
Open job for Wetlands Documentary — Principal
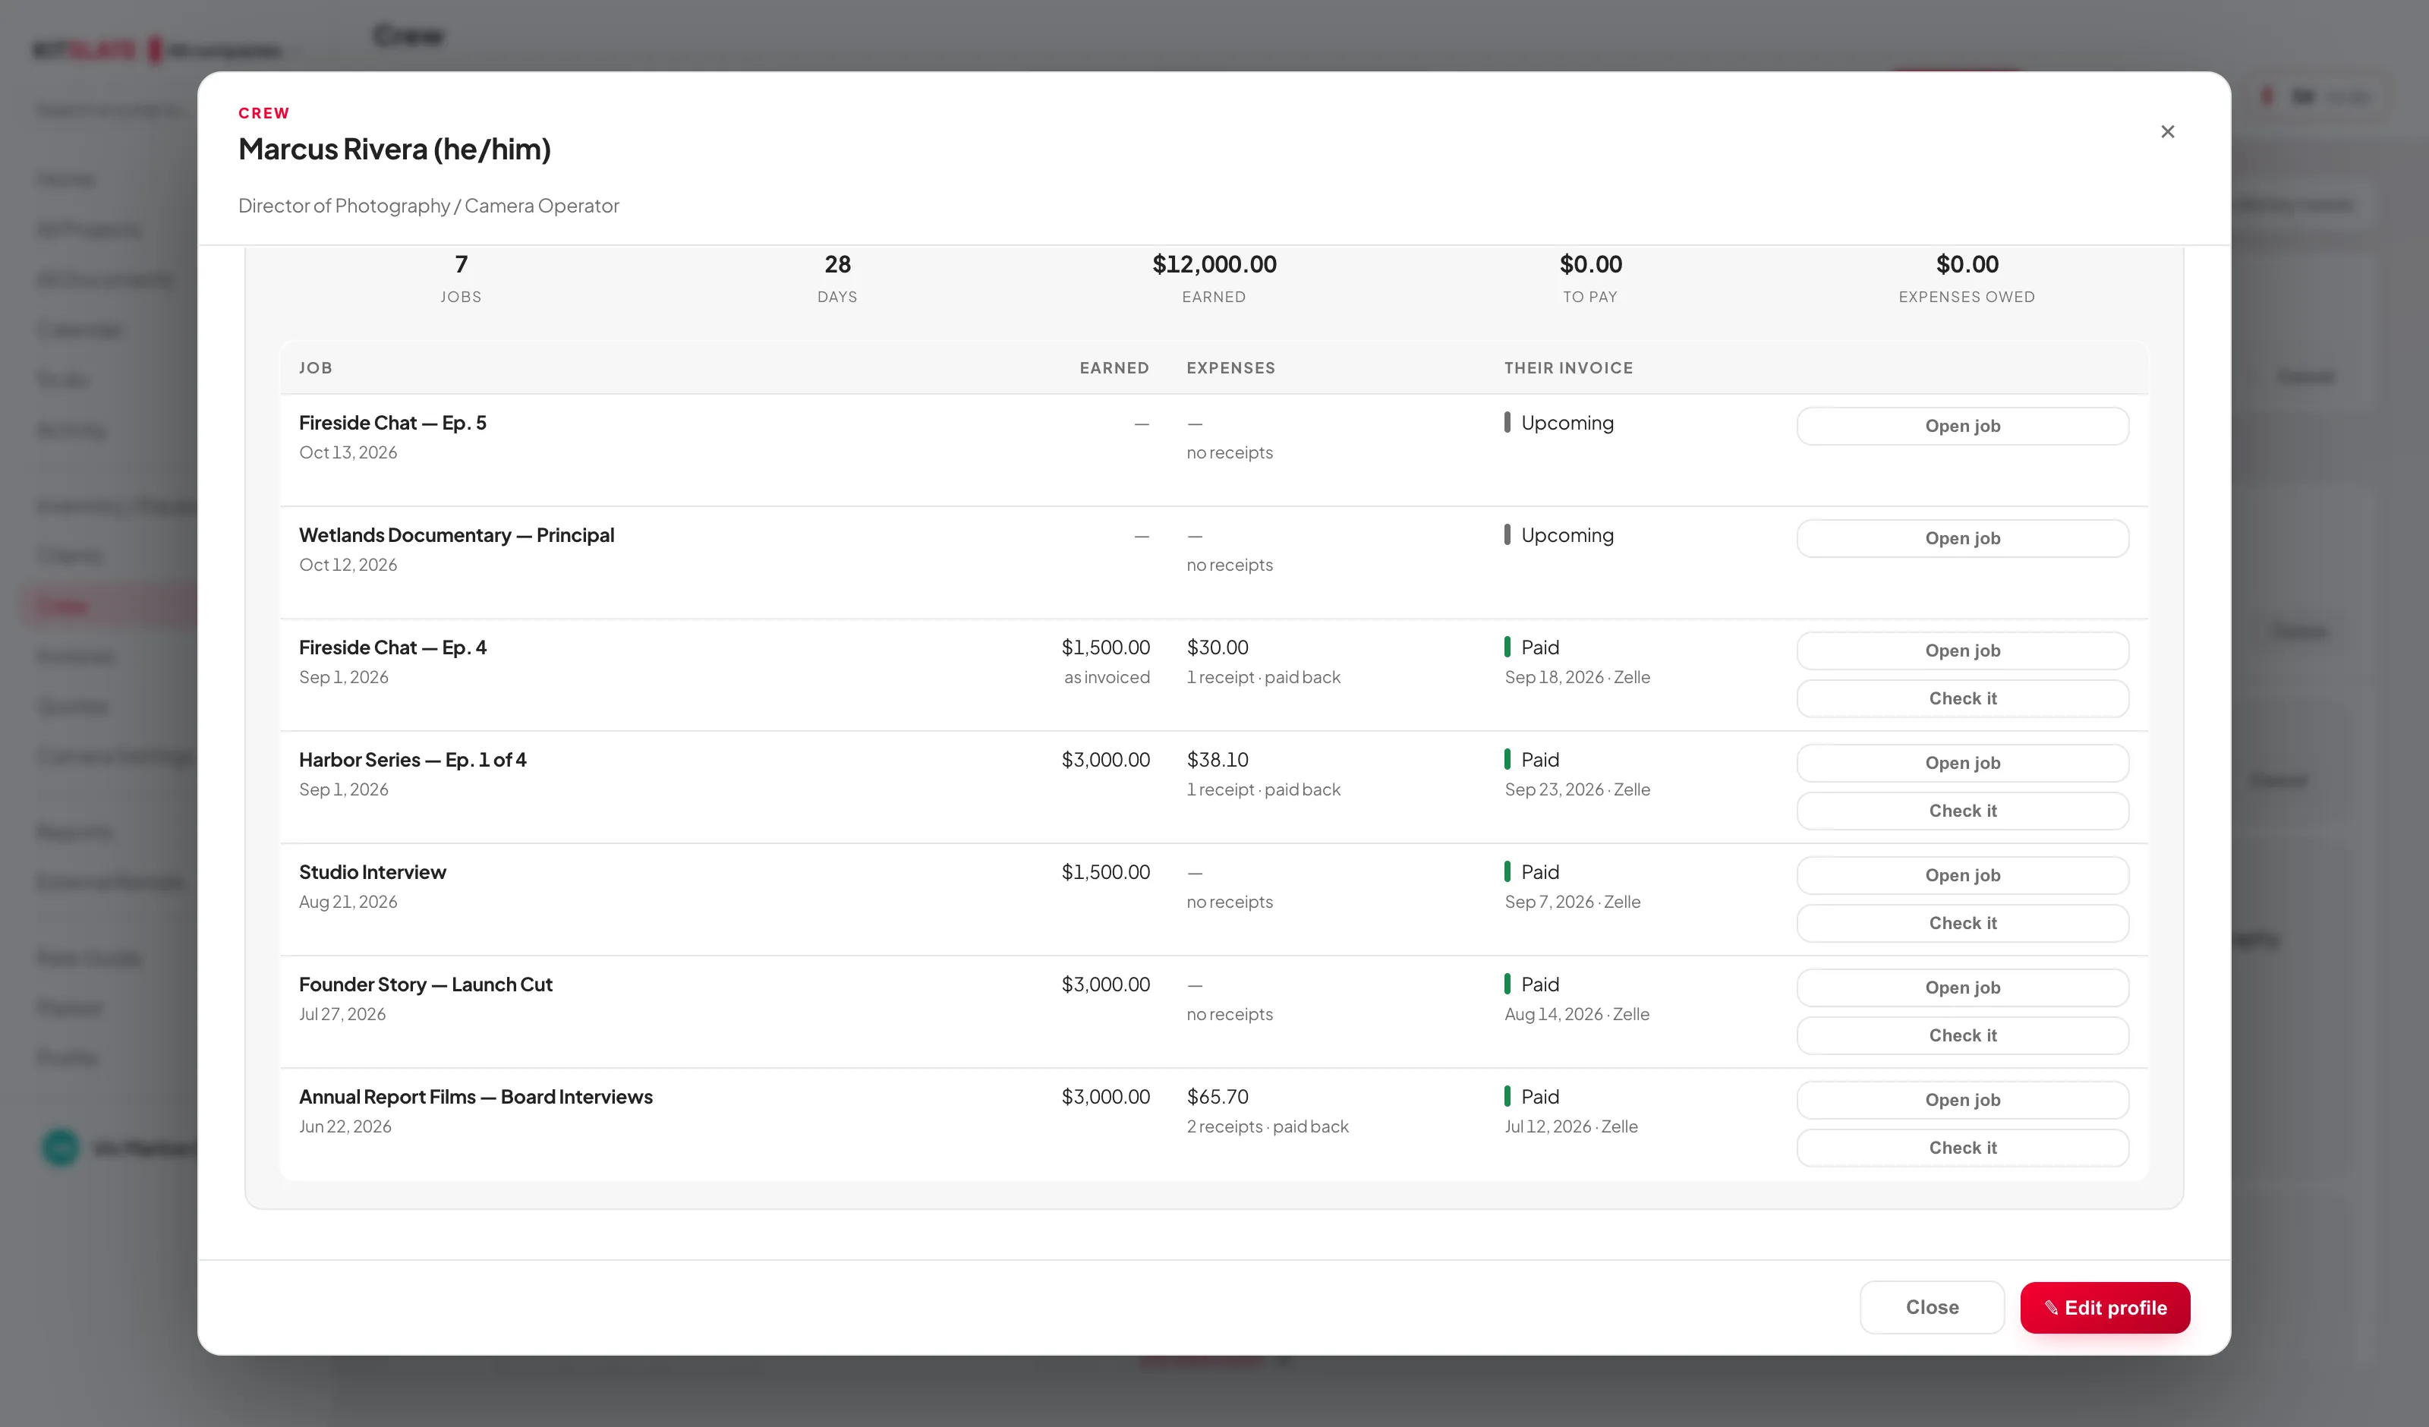click(1962, 538)
